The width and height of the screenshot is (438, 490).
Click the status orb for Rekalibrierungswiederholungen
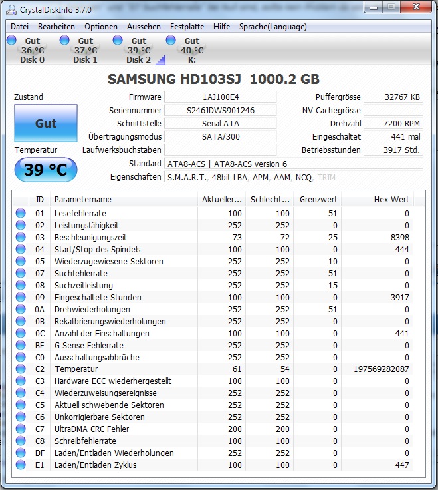(x=21, y=321)
